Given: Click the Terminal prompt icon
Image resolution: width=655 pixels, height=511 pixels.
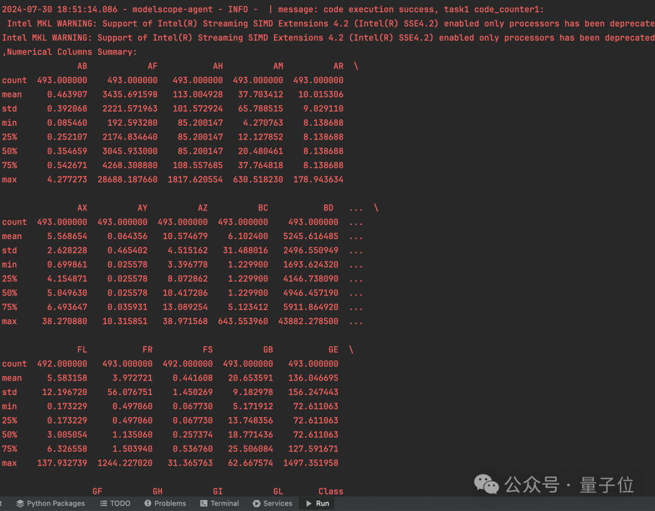Looking at the screenshot, I should (x=204, y=503).
